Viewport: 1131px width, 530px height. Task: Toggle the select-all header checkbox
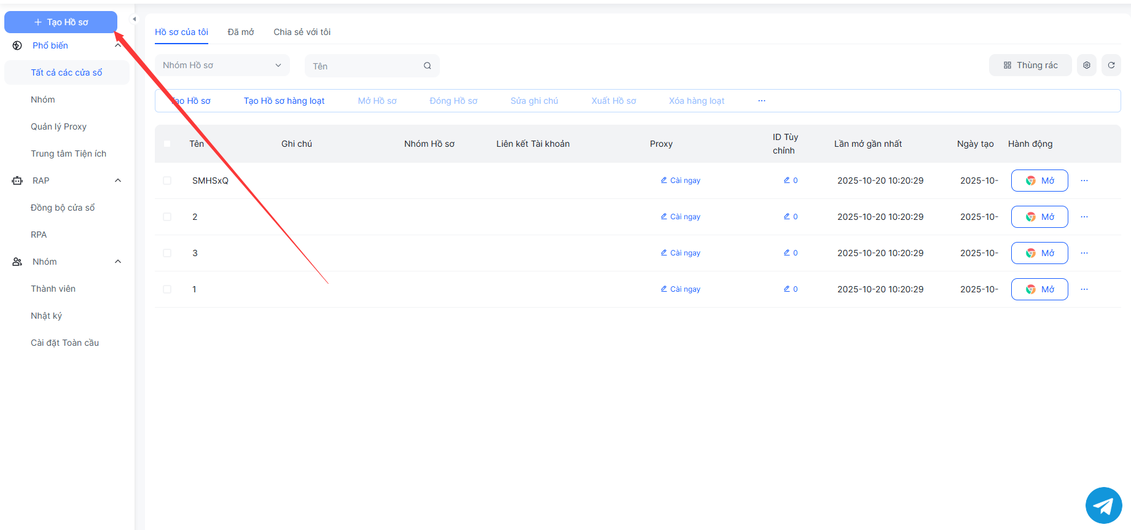coord(167,144)
